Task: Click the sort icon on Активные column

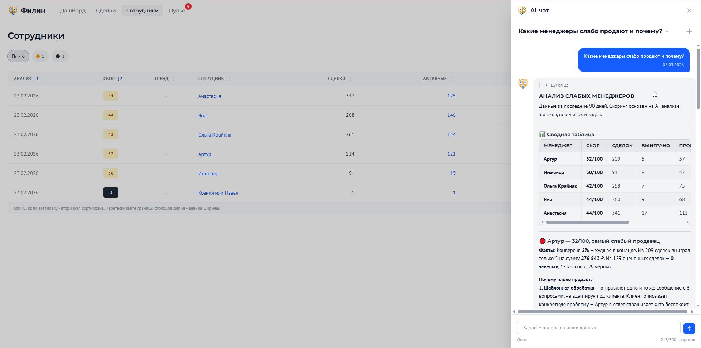Action: [x=452, y=79]
